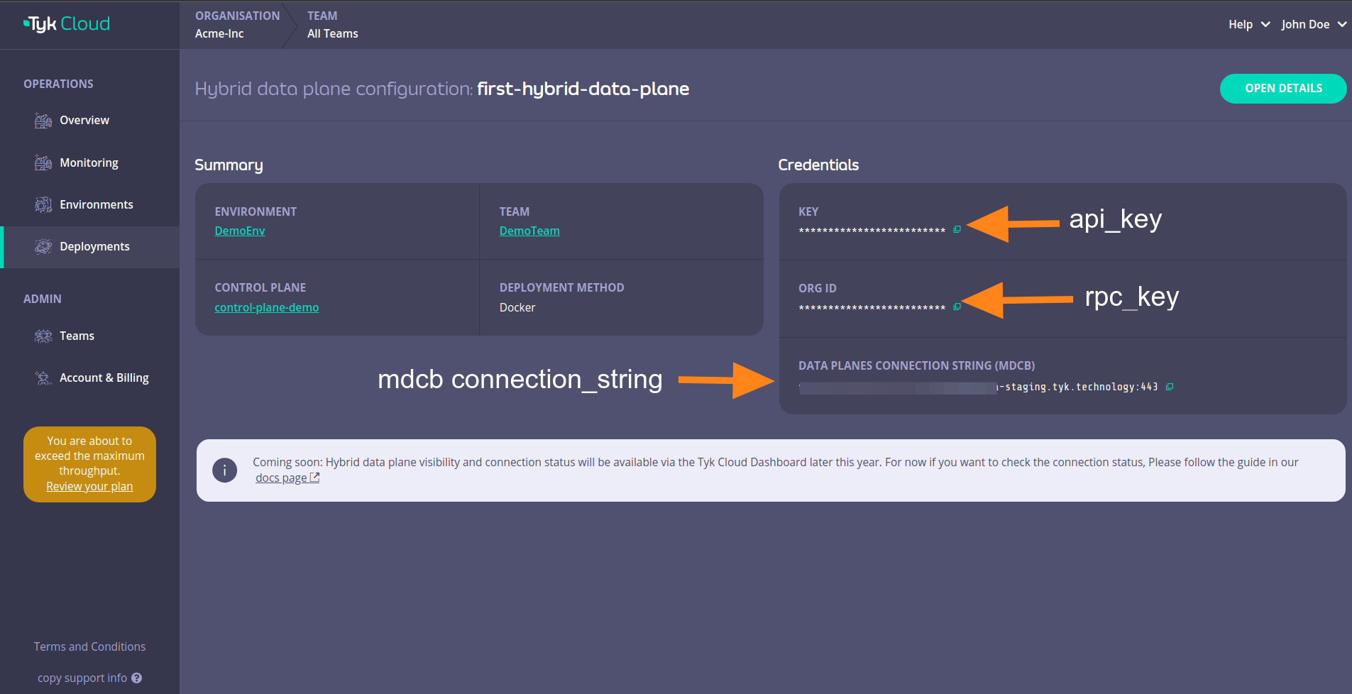Copy the ORG ID with the copy icon
The height and width of the screenshot is (694, 1352).
pyautogui.click(x=957, y=306)
